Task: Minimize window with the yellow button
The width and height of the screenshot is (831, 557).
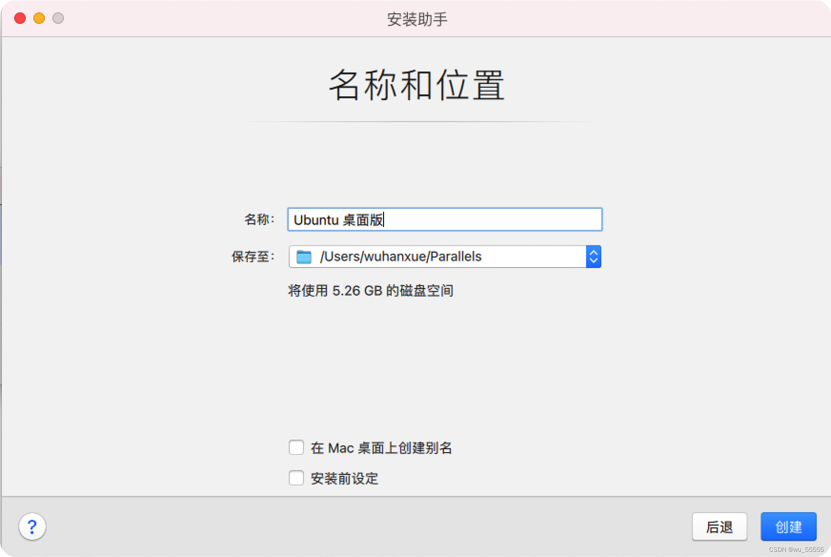Action: (39, 18)
